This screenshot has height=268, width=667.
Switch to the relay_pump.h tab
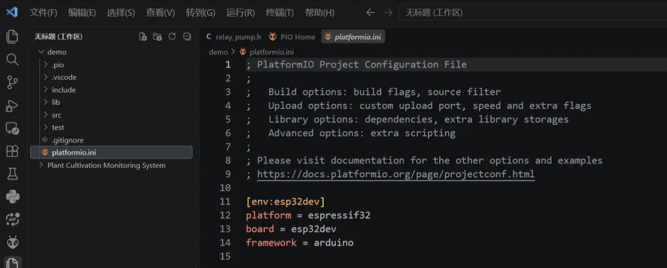click(x=233, y=37)
